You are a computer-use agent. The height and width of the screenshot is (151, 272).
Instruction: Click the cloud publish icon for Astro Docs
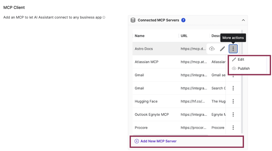click(x=212, y=49)
